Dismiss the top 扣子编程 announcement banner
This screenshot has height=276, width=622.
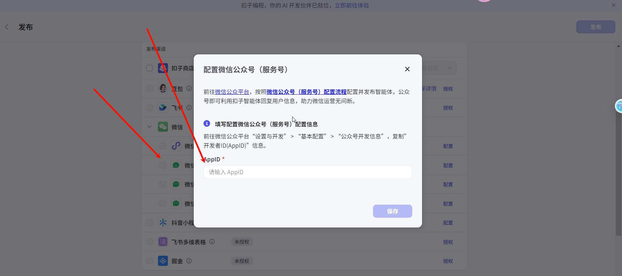click(613, 5)
